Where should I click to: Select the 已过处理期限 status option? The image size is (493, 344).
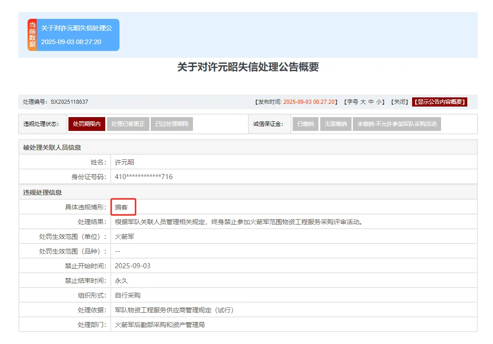pos(171,124)
